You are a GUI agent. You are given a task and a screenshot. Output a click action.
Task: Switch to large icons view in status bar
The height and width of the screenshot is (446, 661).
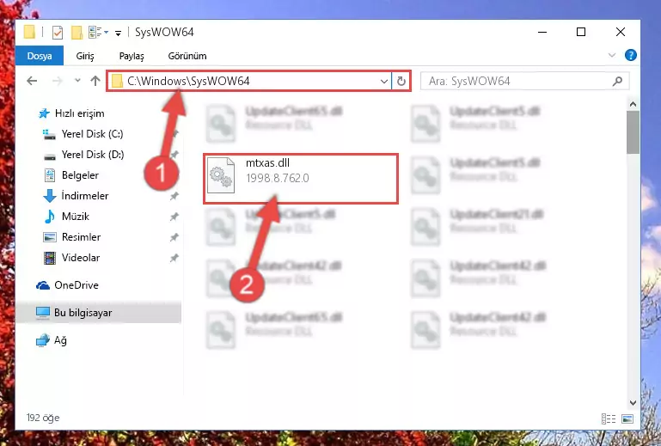tap(627, 419)
